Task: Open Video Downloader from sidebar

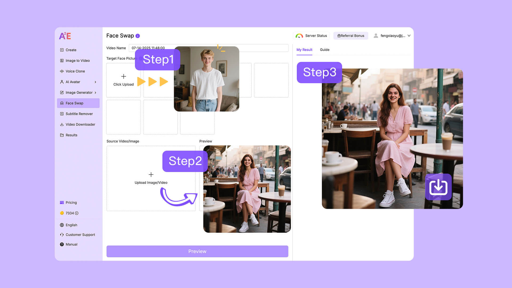Action: pyautogui.click(x=80, y=125)
